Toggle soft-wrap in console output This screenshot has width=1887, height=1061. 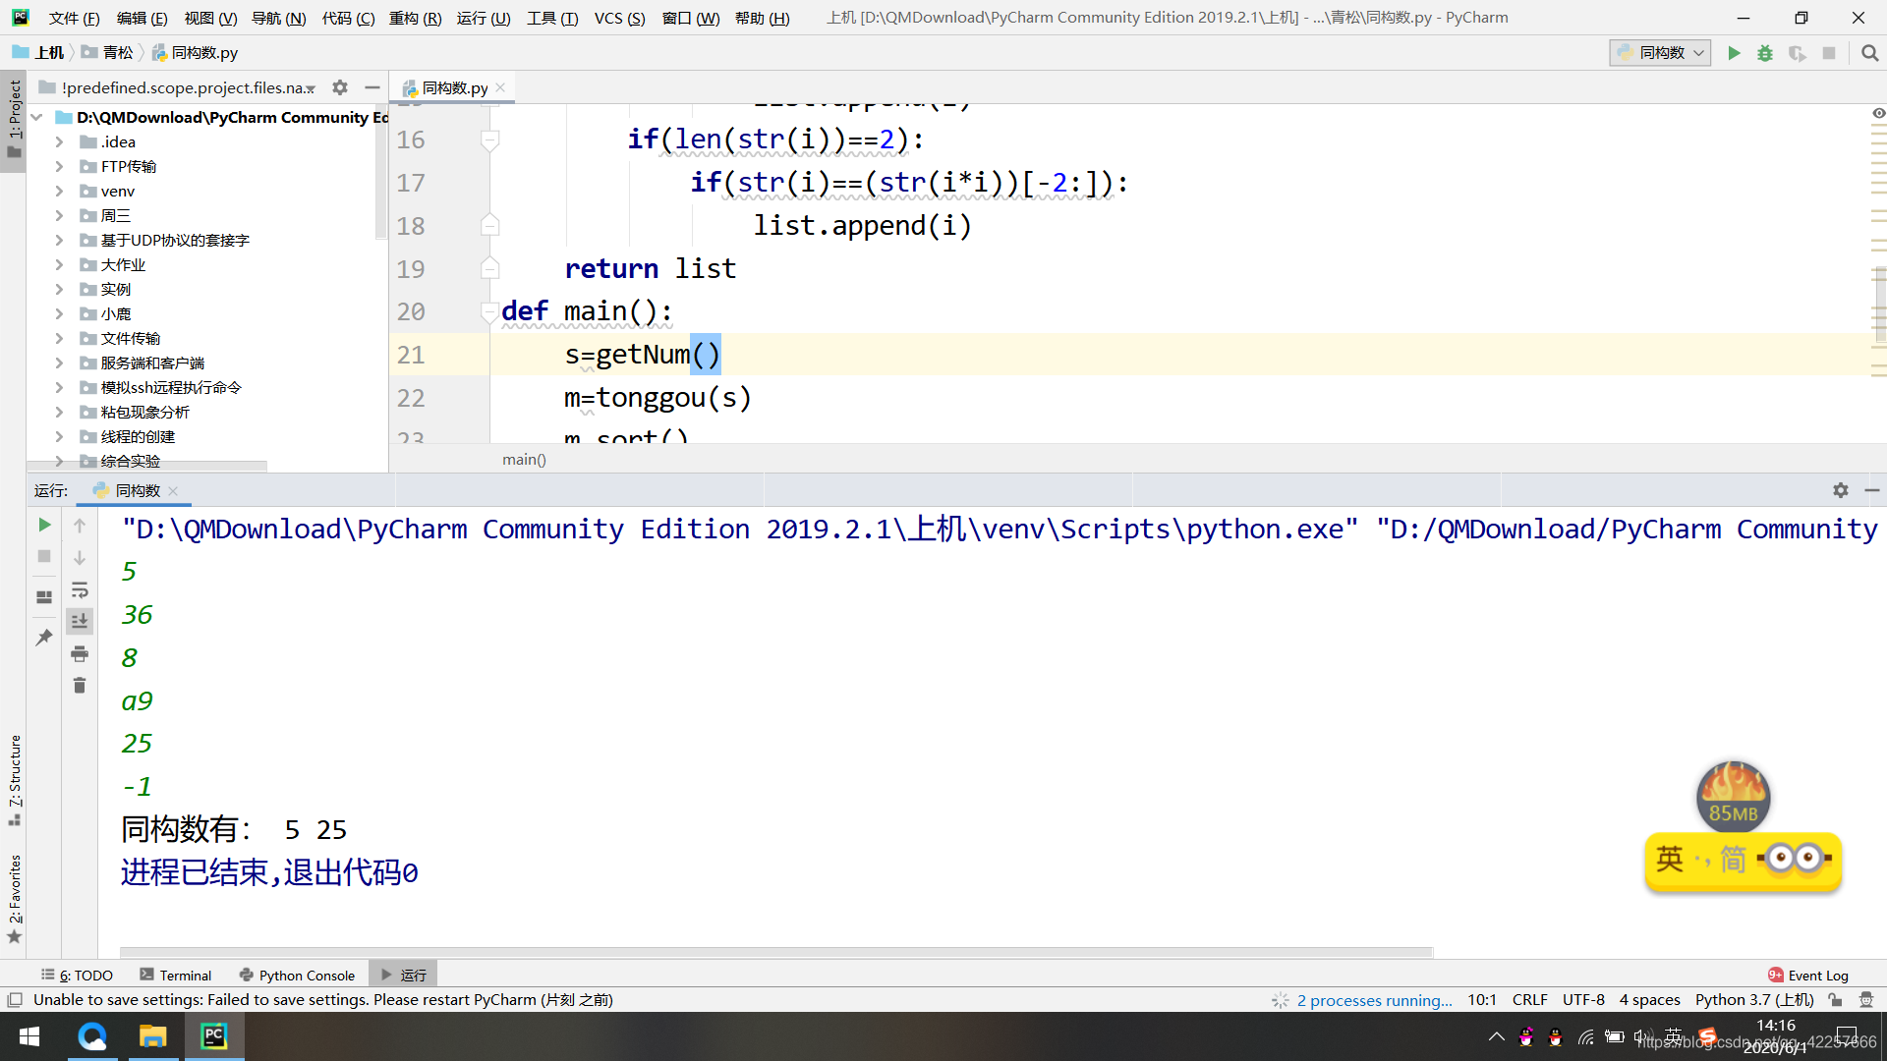point(80,589)
